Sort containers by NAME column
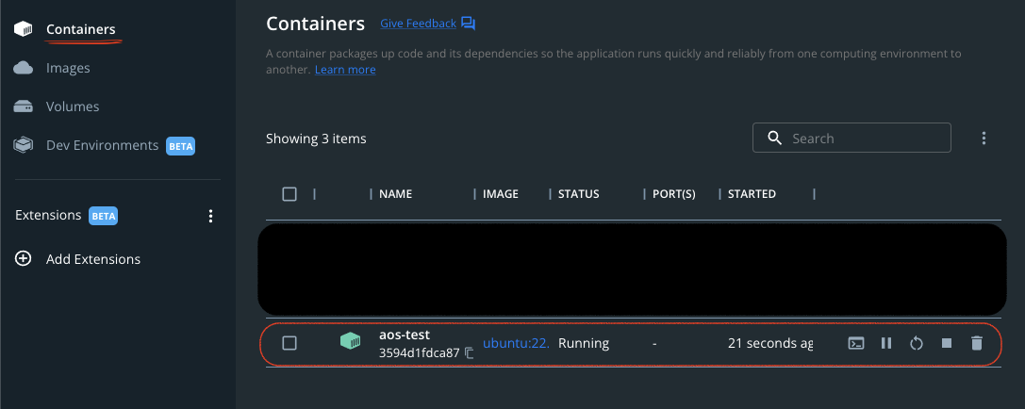Screen dimensions: 1025x409 point(395,194)
